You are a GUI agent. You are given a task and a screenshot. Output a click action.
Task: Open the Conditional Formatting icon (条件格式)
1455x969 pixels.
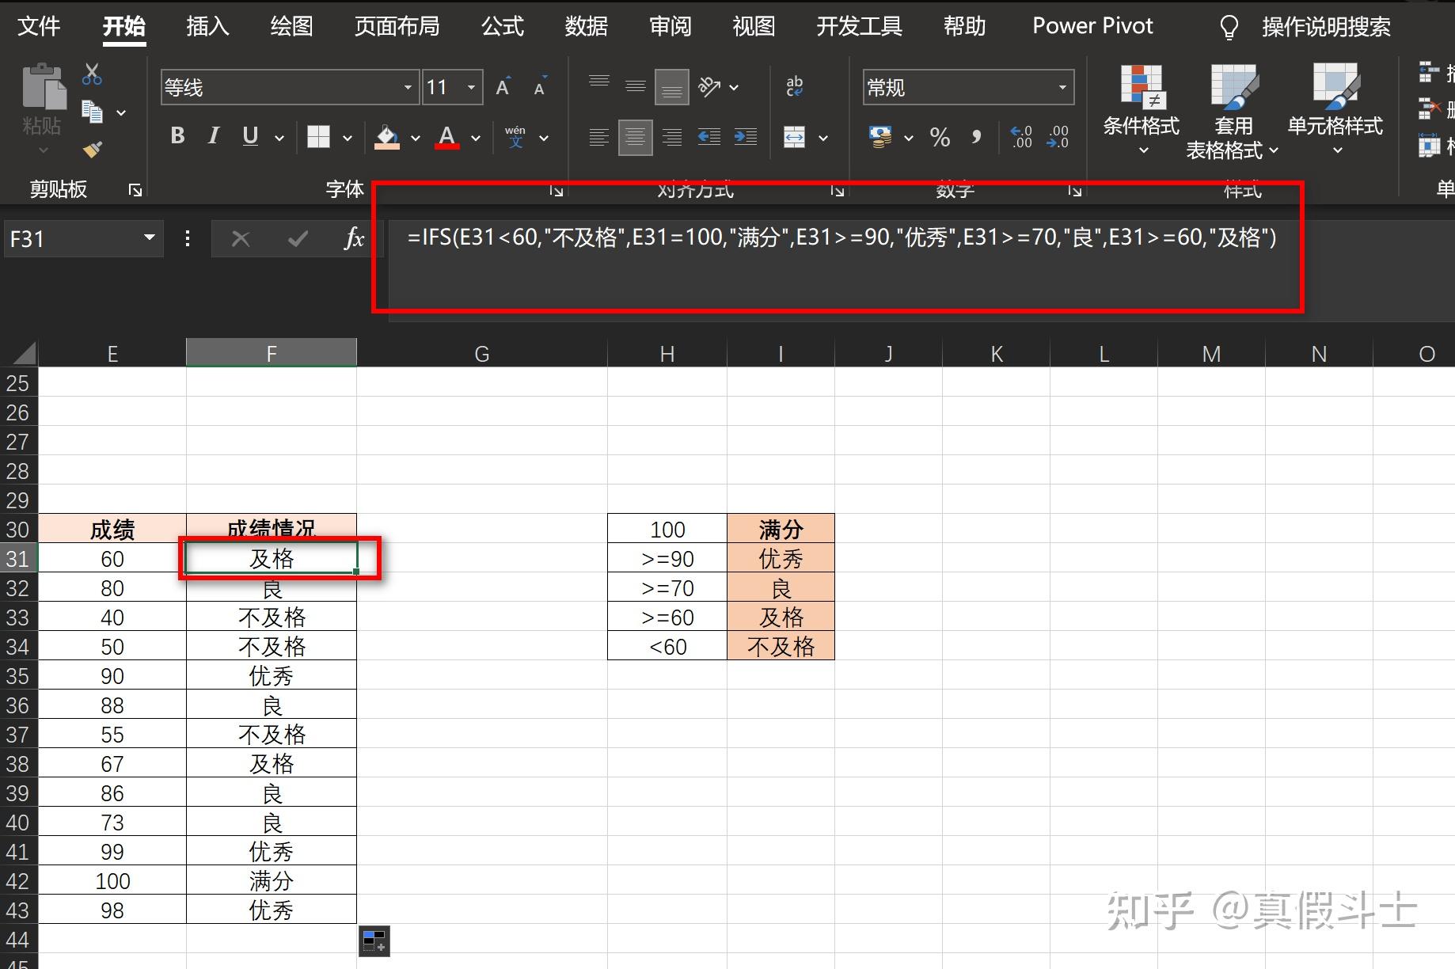[x=1141, y=109]
